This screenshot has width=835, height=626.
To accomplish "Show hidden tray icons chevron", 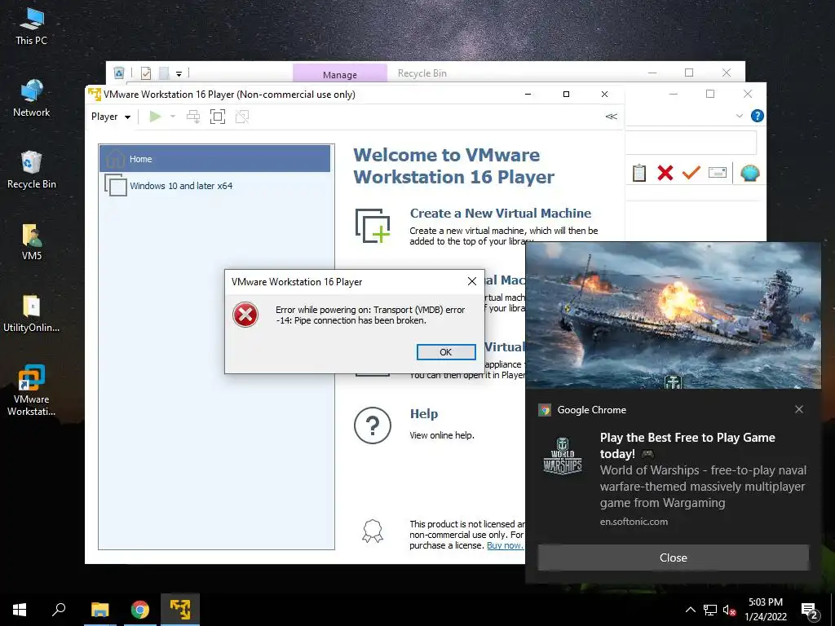I will 690,610.
